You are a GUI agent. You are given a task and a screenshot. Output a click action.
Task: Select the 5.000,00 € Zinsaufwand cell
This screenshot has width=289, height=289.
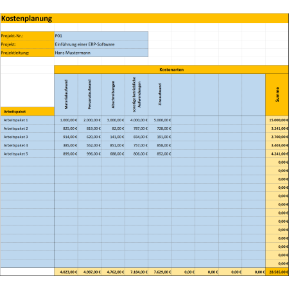tap(160, 120)
